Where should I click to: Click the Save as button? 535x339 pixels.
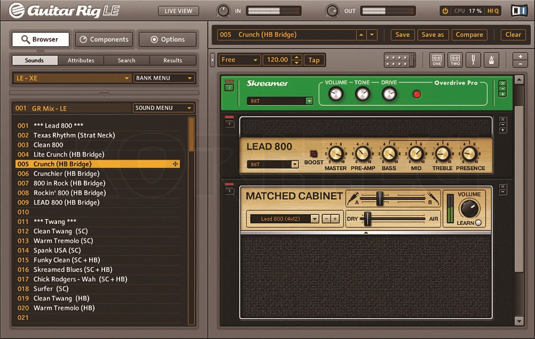click(433, 34)
